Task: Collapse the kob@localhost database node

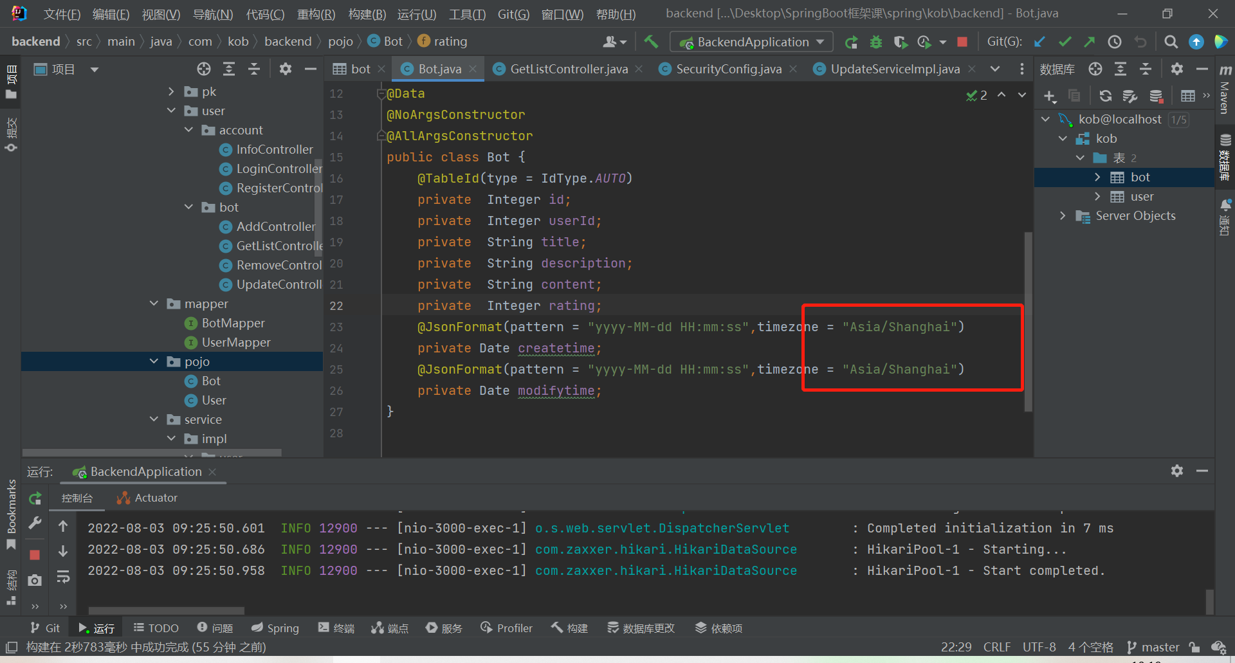Action: pos(1045,119)
